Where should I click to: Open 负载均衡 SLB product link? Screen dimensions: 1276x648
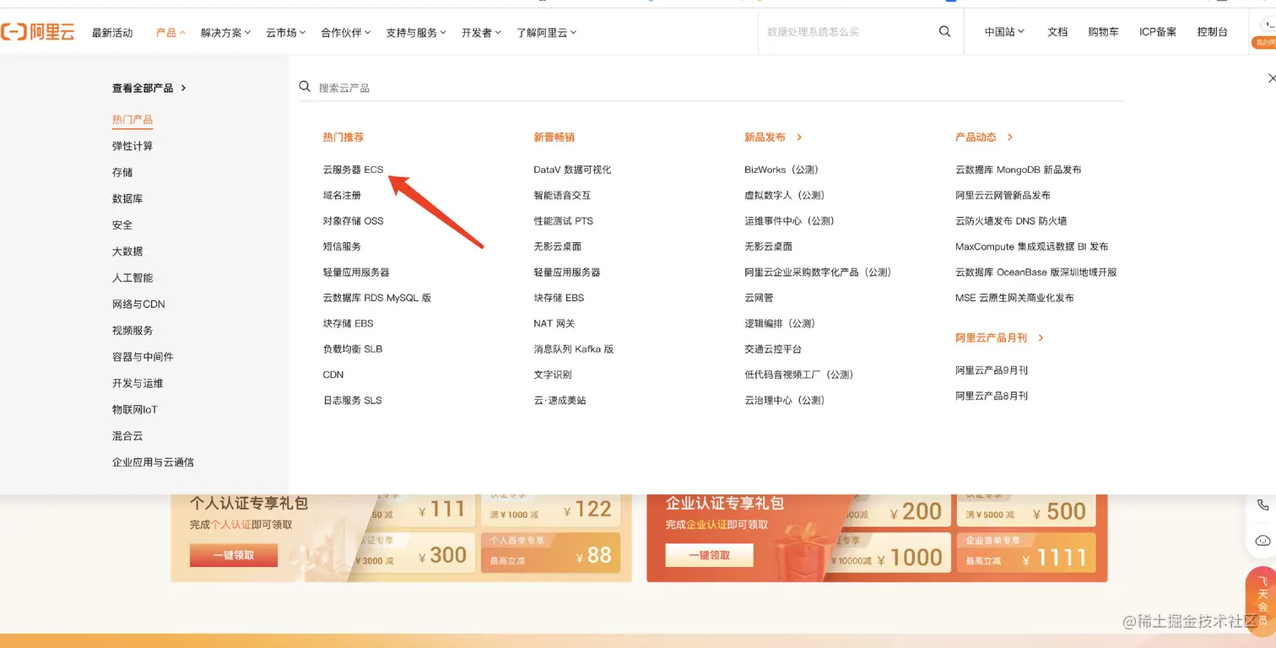point(353,348)
